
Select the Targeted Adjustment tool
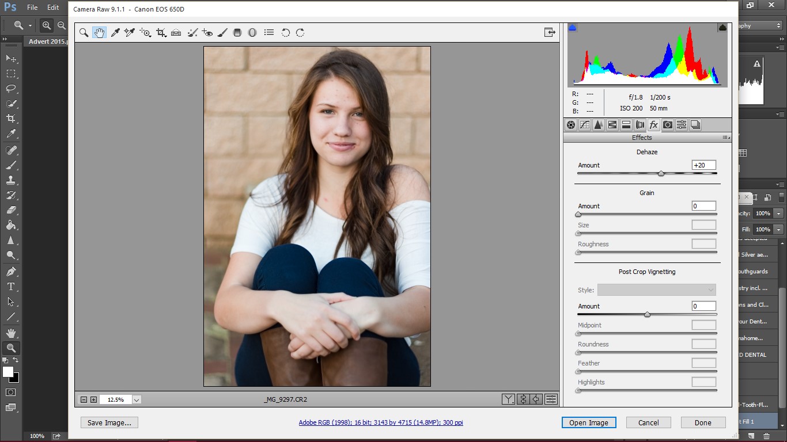[x=145, y=33]
